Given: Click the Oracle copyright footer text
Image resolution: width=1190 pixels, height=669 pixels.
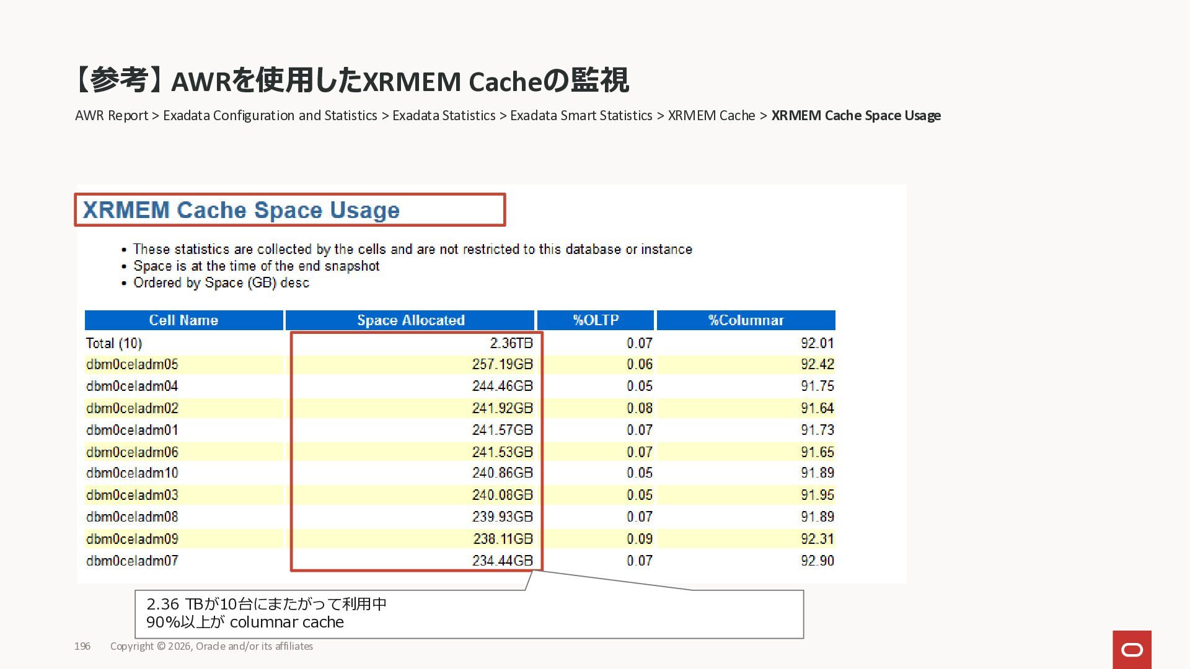Looking at the screenshot, I should (x=211, y=646).
